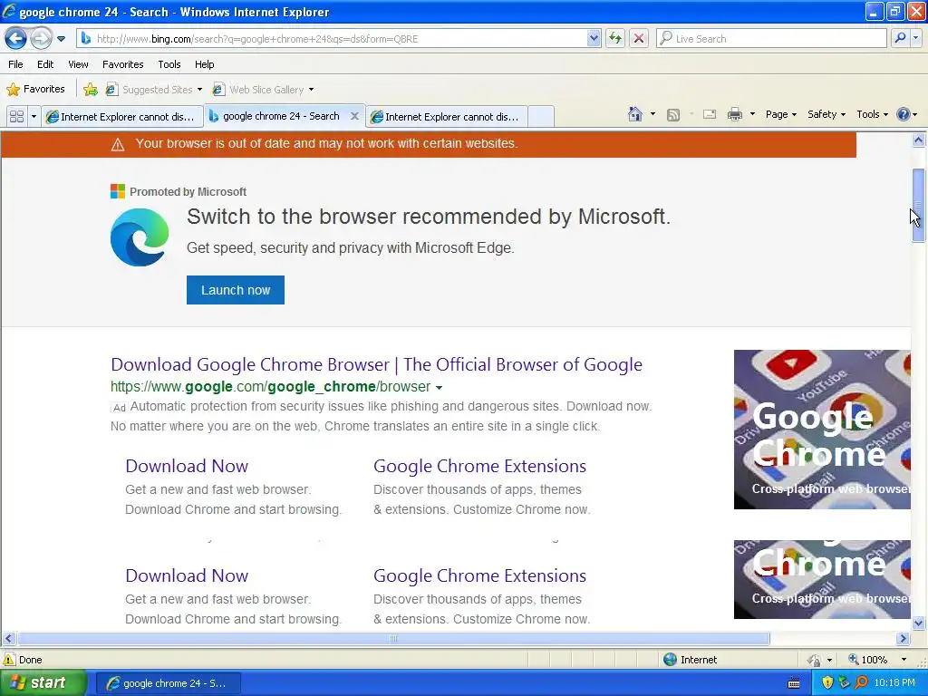
Task: Click the lower Chrome thumbnail image
Action: coord(822,579)
